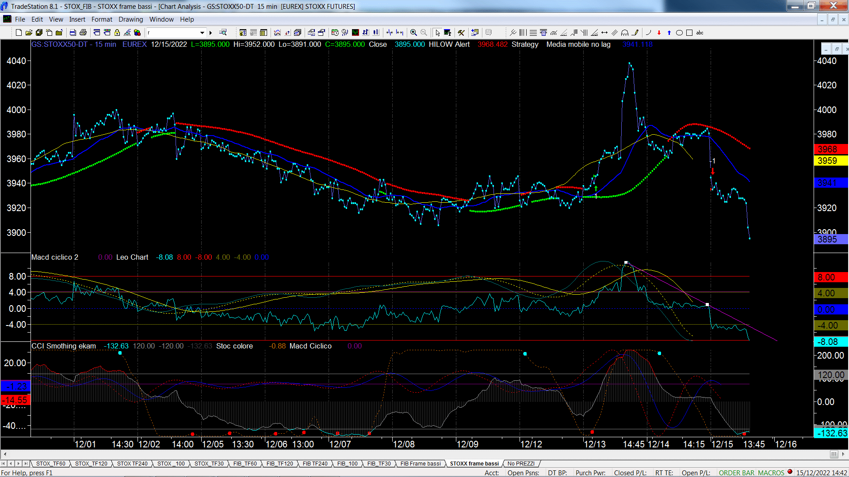Select the vertical lines drawing tool

coord(523,33)
